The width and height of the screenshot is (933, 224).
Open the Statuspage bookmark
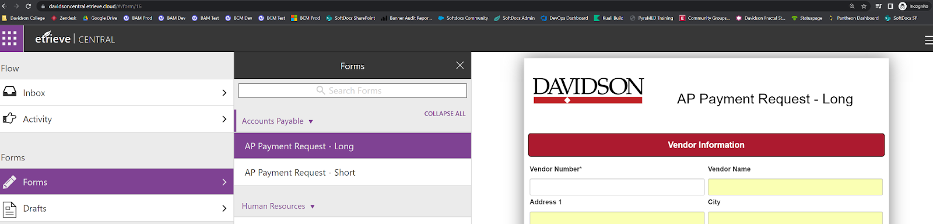tap(807, 18)
